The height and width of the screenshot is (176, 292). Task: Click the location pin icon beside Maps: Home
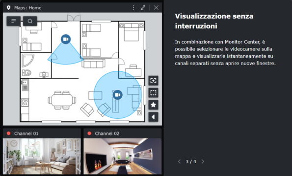(8, 8)
